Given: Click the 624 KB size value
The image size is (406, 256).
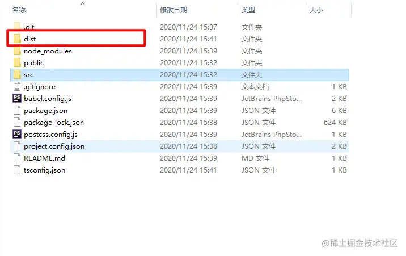Looking at the screenshot, I should pos(335,122).
